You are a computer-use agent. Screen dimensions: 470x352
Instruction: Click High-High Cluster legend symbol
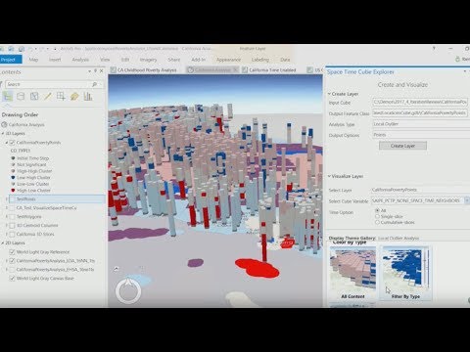[13, 171]
